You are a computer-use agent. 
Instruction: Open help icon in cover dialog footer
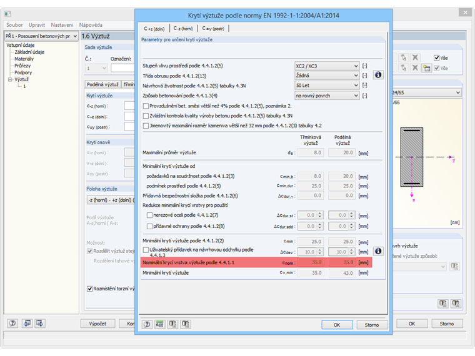pos(147,324)
